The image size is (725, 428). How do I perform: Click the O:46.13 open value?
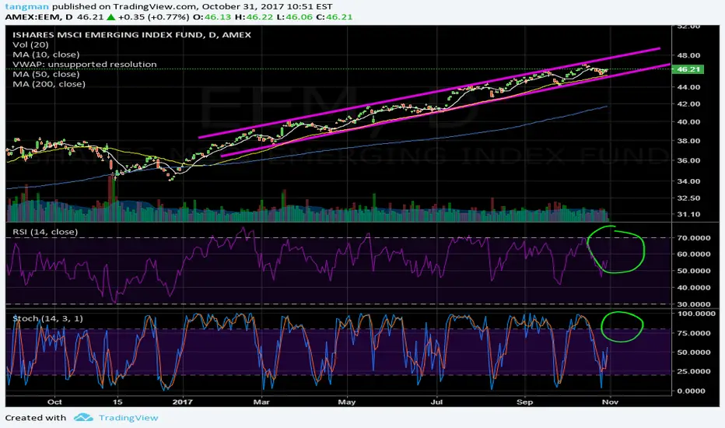tap(212, 17)
